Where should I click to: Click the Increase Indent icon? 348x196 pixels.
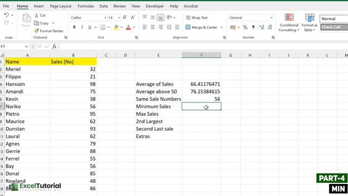(177, 27)
